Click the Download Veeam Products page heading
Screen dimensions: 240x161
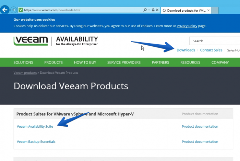tap(71, 86)
